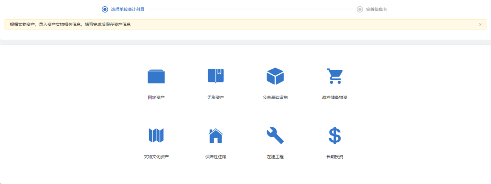
Task: Click the 文物文化资产 label
Action: [156, 157]
